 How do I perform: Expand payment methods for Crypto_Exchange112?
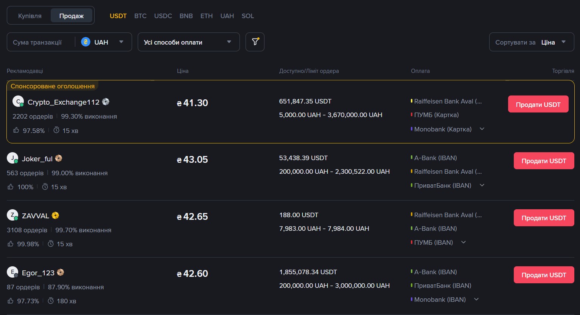[x=482, y=129]
